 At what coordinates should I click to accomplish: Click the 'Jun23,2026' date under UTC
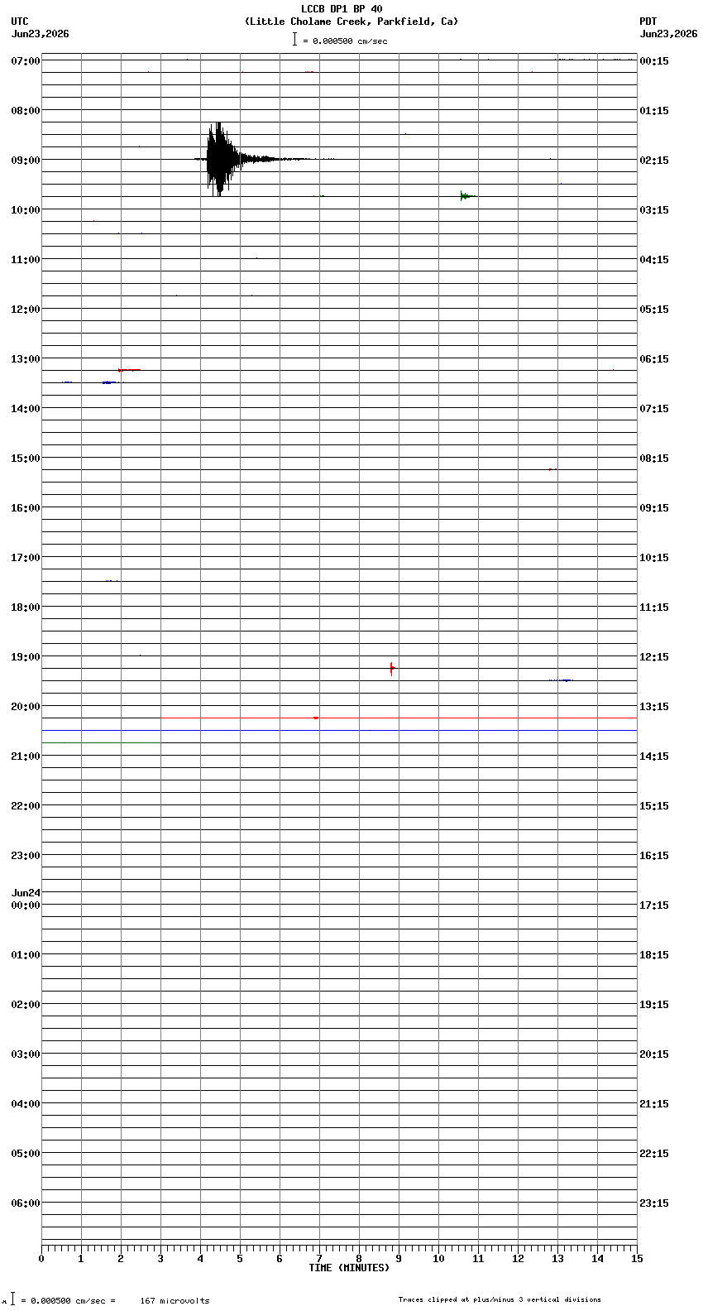(x=40, y=34)
